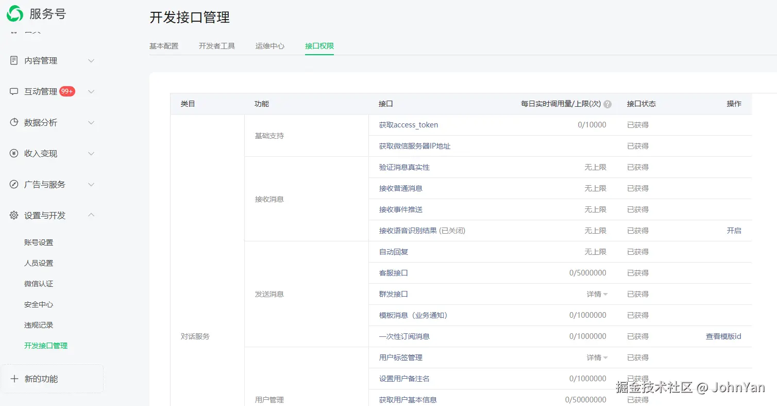Switch to the 基本配置 tab
Screen dimensions: 777x406
(x=164, y=46)
